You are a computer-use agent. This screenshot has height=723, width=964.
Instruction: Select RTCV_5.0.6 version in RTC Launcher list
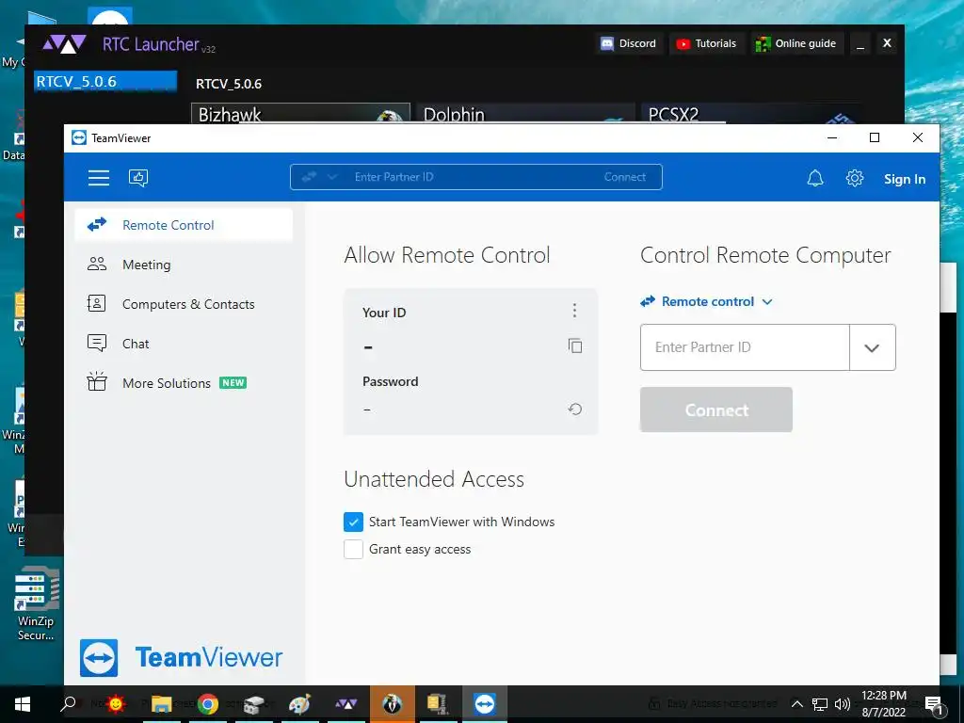coord(105,82)
